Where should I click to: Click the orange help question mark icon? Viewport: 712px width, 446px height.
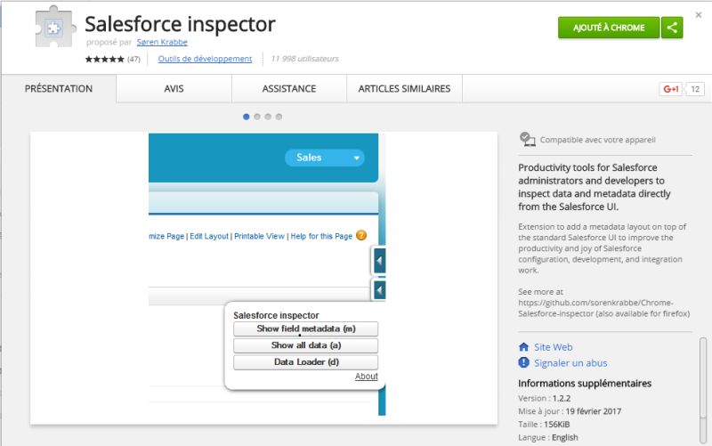pyautogui.click(x=361, y=235)
